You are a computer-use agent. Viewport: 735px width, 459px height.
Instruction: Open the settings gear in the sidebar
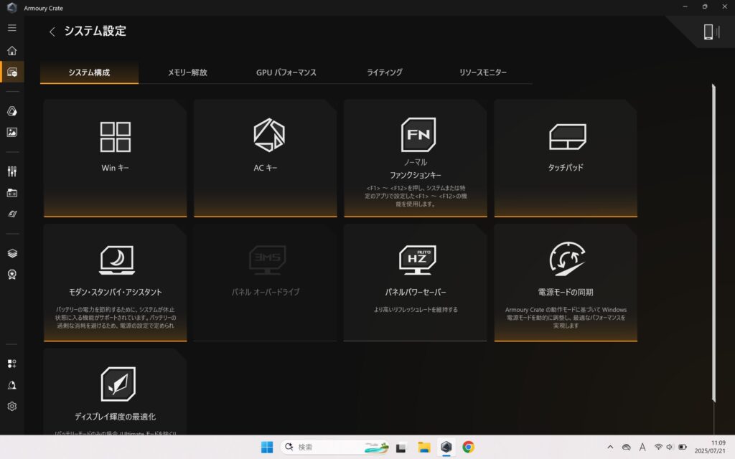11,406
